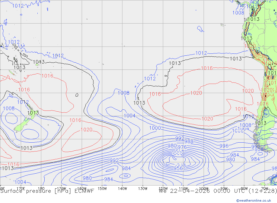Open the weatheronline.co.uk copyright link
The height and width of the screenshot is (203, 277).
254,201
